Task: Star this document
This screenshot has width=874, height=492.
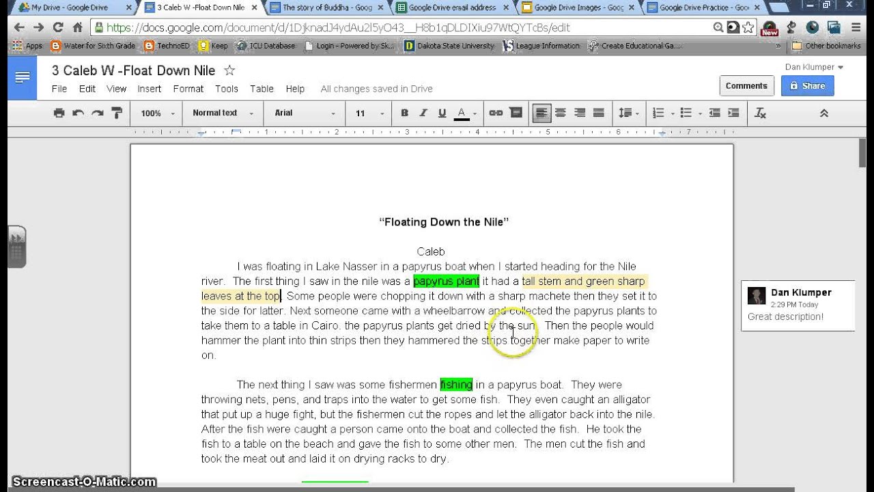Action: pyautogui.click(x=229, y=70)
